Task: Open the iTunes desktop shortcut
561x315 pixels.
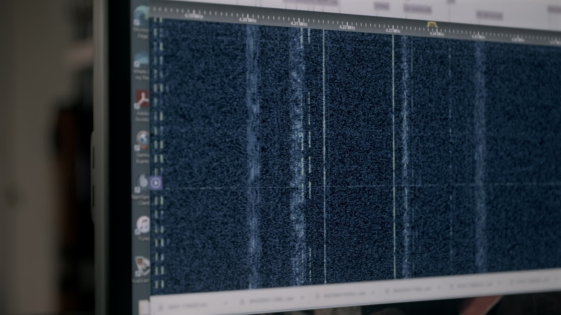Action: [143, 225]
